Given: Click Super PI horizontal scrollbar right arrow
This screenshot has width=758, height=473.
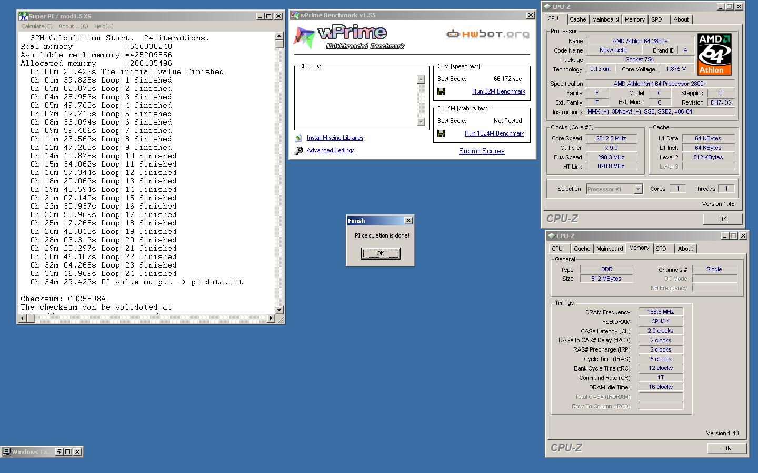Looking at the screenshot, I should (x=271, y=318).
